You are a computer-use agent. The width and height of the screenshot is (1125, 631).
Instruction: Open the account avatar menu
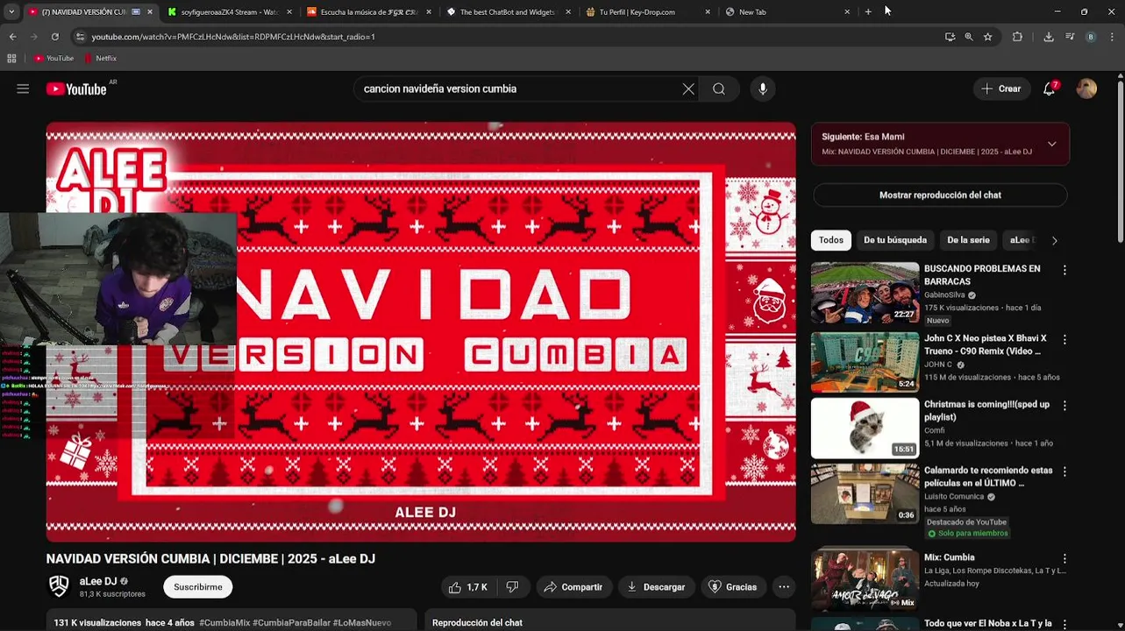[x=1086, y=89]
